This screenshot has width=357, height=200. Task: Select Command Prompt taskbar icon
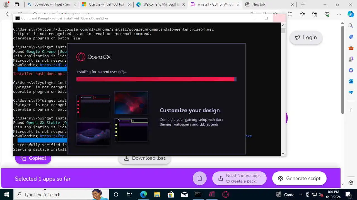point(198,194)
